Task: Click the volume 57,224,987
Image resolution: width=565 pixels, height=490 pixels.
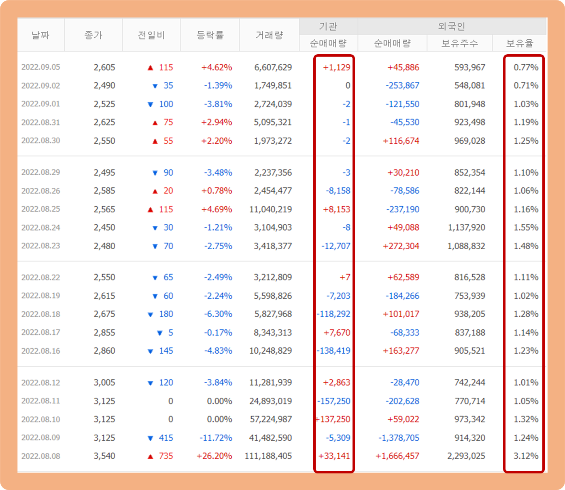Action: [x=271, y=419]
